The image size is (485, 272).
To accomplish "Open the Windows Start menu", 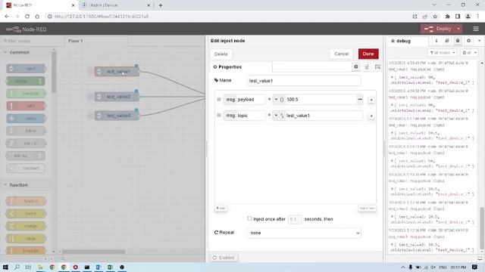I will click(5, 267).
